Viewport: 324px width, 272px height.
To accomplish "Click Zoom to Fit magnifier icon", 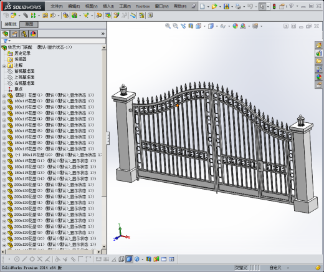I will [x=168, y=26].
